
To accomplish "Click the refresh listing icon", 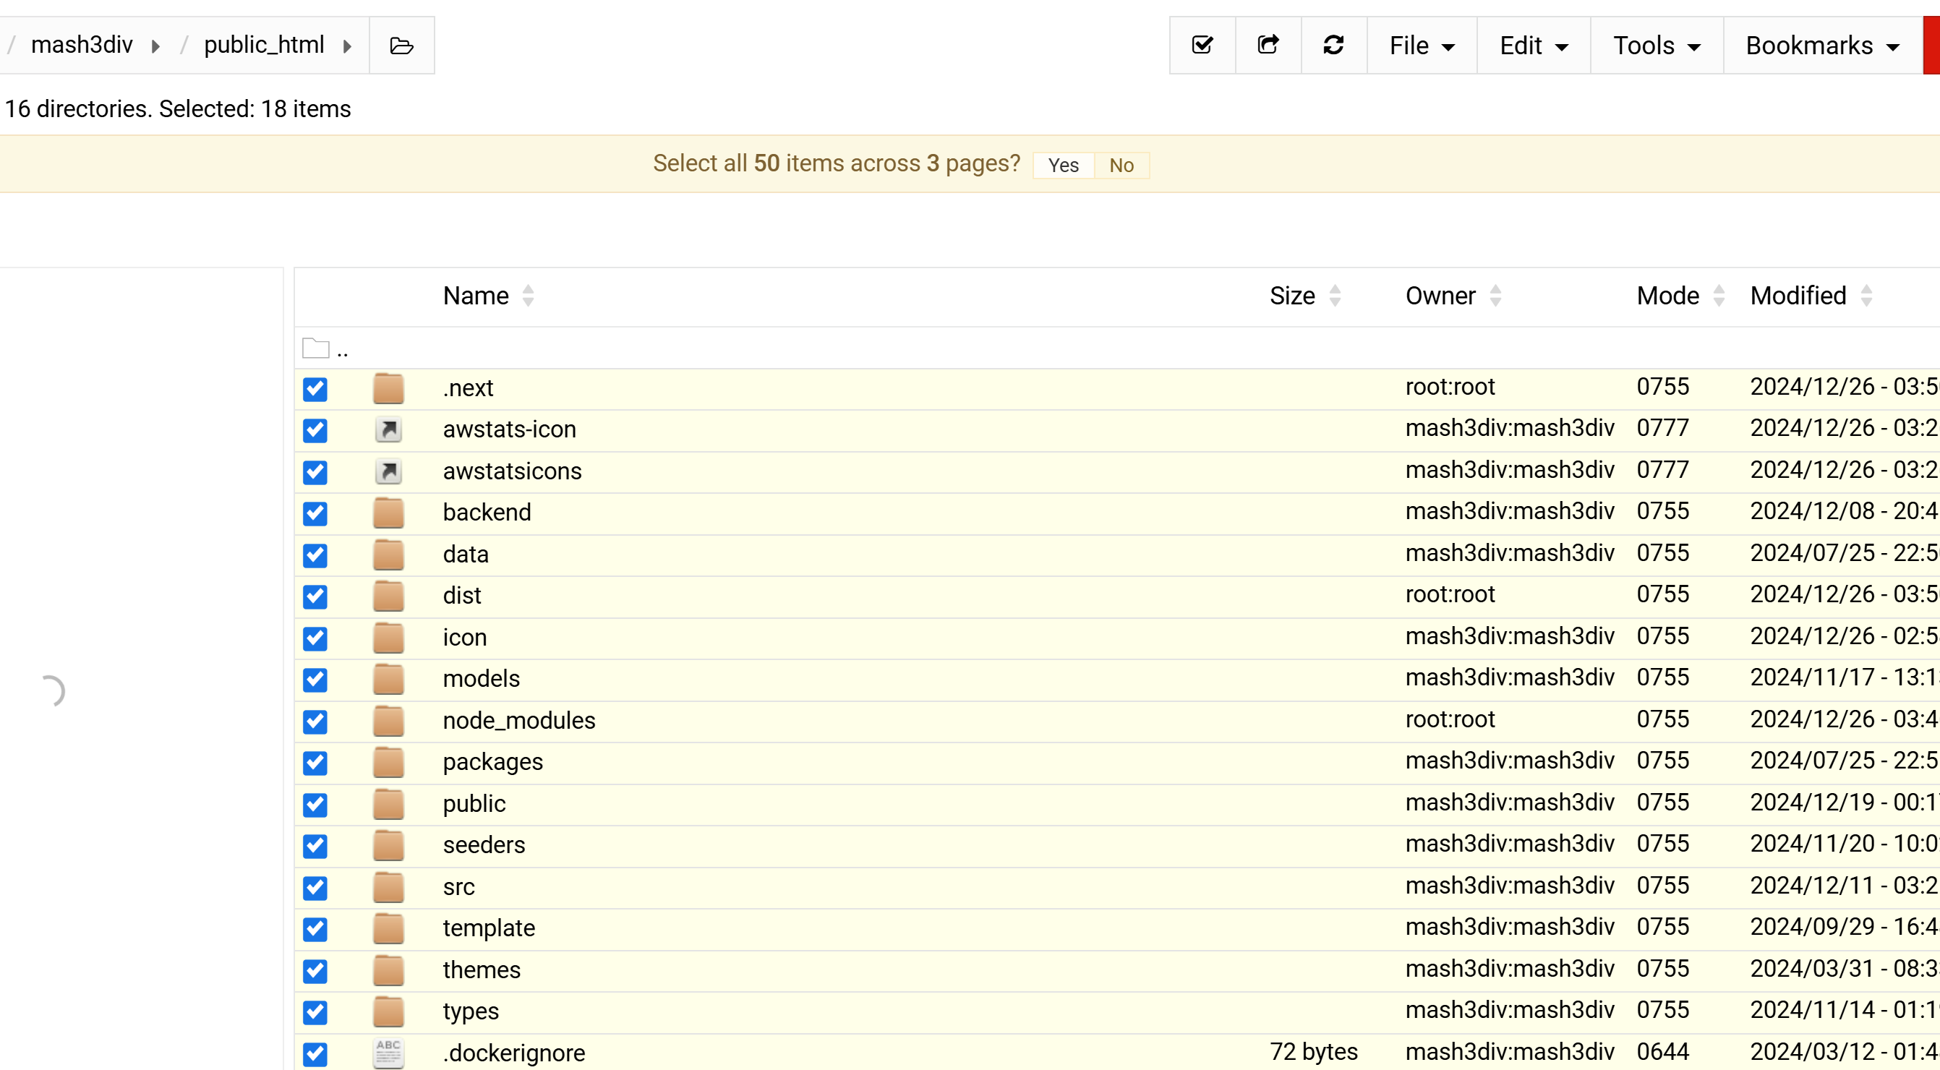I will coord(1334,45).
